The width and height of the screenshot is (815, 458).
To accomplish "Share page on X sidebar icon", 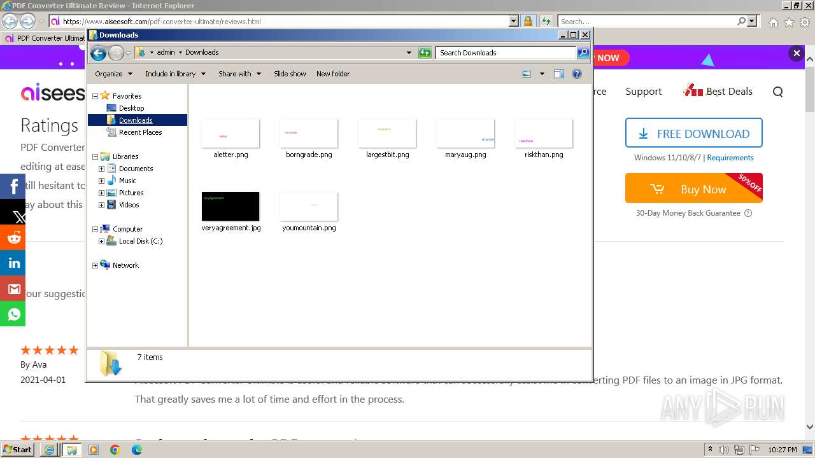I will 13,212.
